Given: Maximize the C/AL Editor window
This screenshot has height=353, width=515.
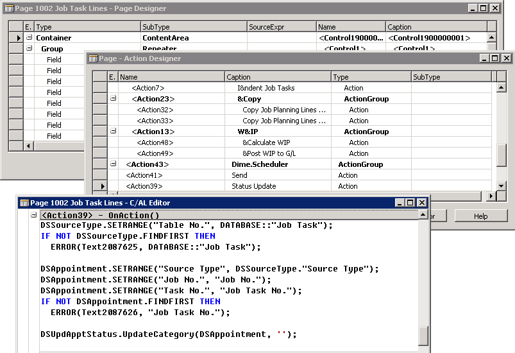Looking at the screenshot, I should [410, 202].
